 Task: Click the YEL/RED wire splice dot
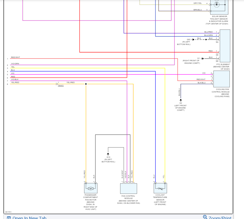tap(86, 84)
